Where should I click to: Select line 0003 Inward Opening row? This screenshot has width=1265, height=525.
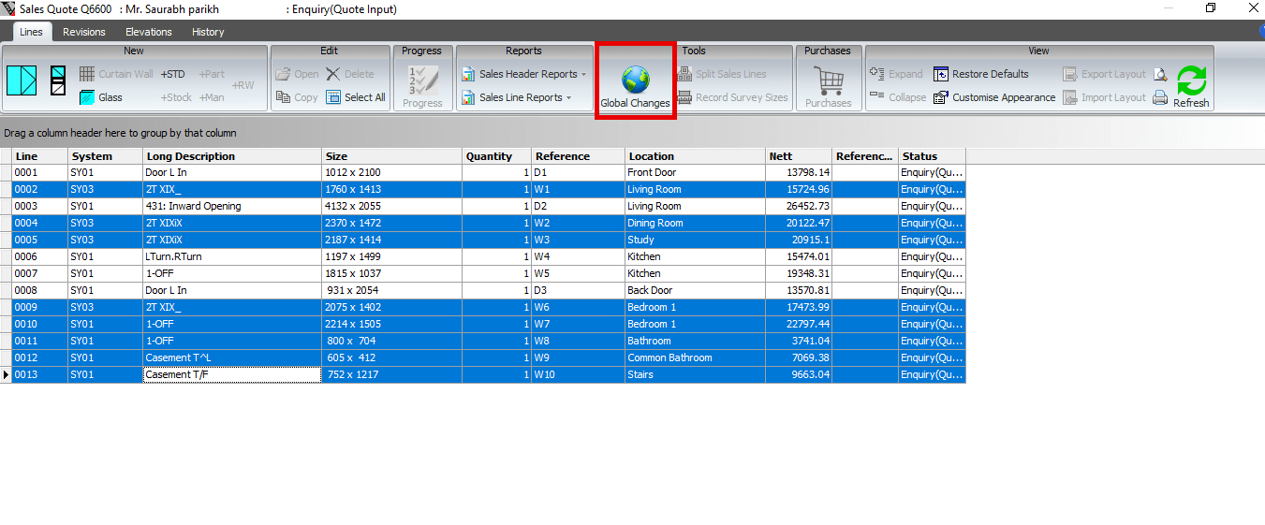tap(232, 206)
